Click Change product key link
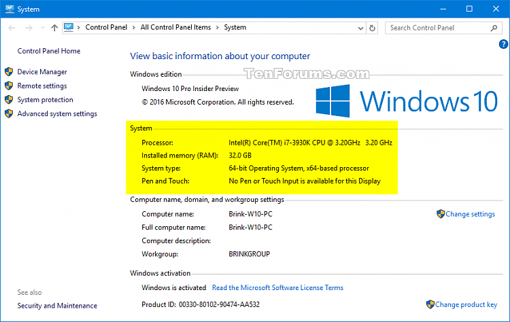The height and width of the screenshot is (322, 510). [x=466, y=304]
